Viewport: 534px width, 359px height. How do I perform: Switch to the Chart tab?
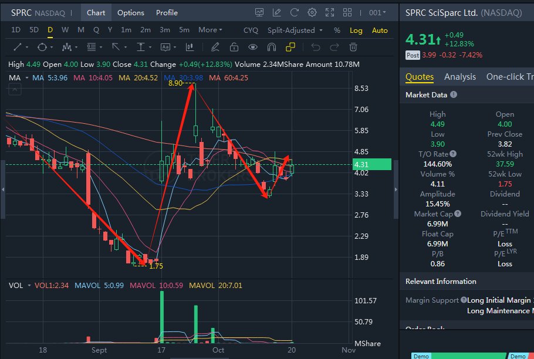click(96, 12)
